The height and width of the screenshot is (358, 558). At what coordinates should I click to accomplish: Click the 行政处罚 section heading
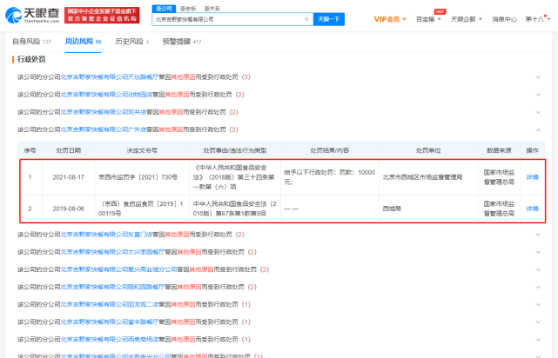(31, 59)
